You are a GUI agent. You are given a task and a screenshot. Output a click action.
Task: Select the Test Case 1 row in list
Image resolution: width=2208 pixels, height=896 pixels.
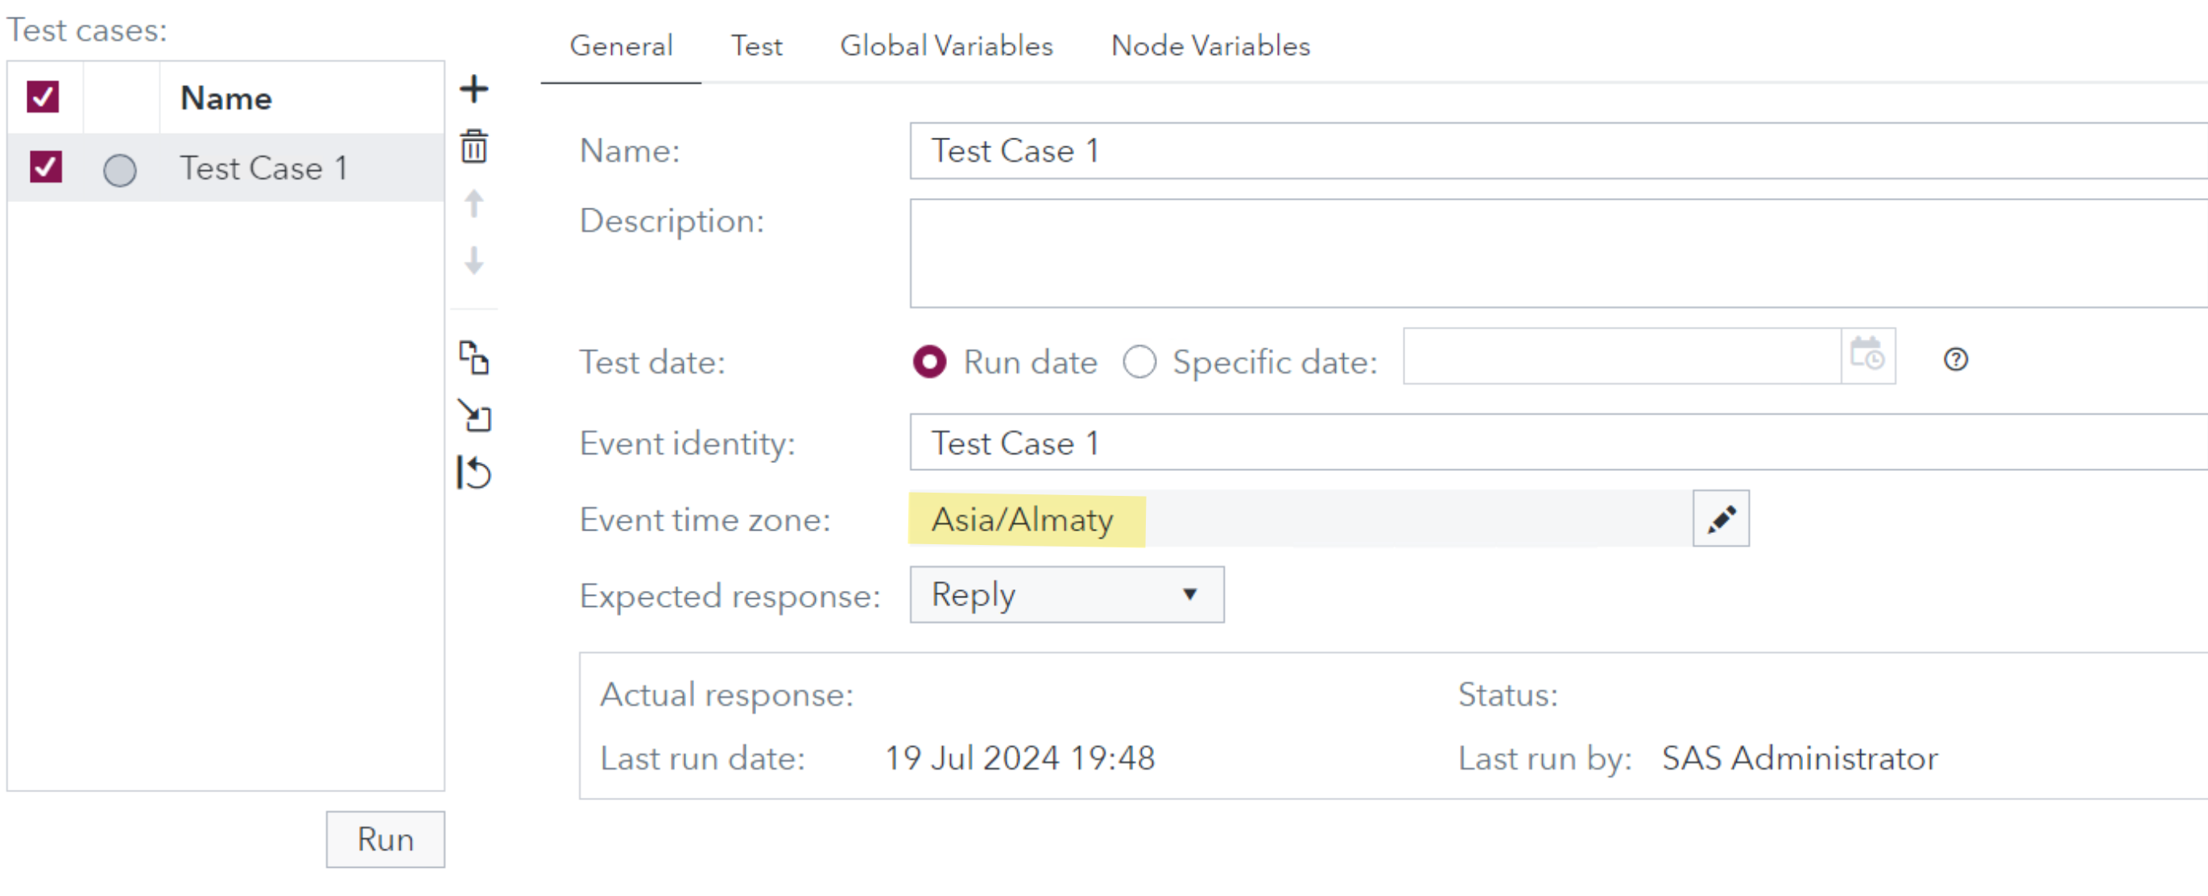pyautogui.click(x=263, y=168)
